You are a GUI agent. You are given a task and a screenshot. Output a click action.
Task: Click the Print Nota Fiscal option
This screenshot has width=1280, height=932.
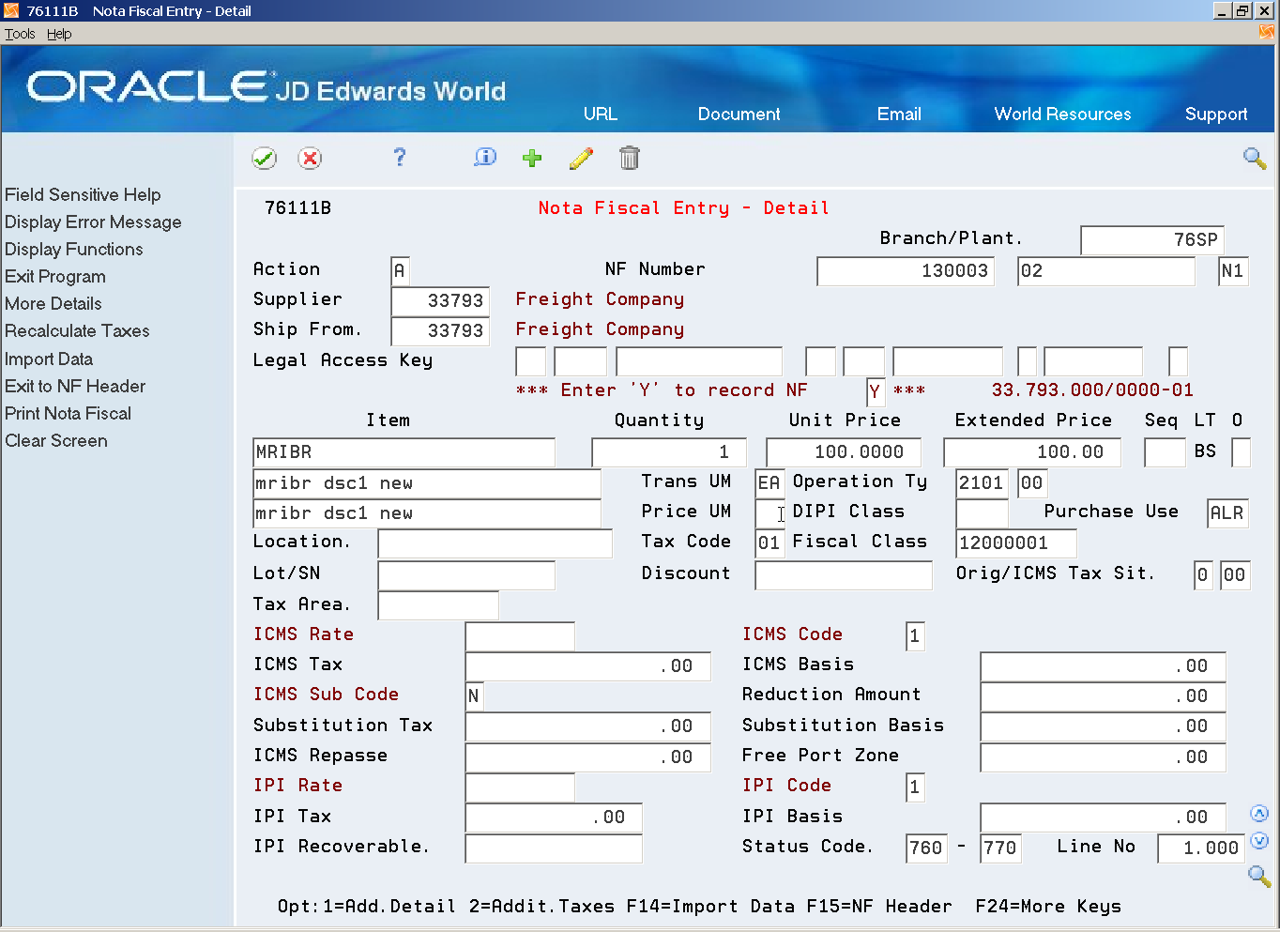(68, 414)
